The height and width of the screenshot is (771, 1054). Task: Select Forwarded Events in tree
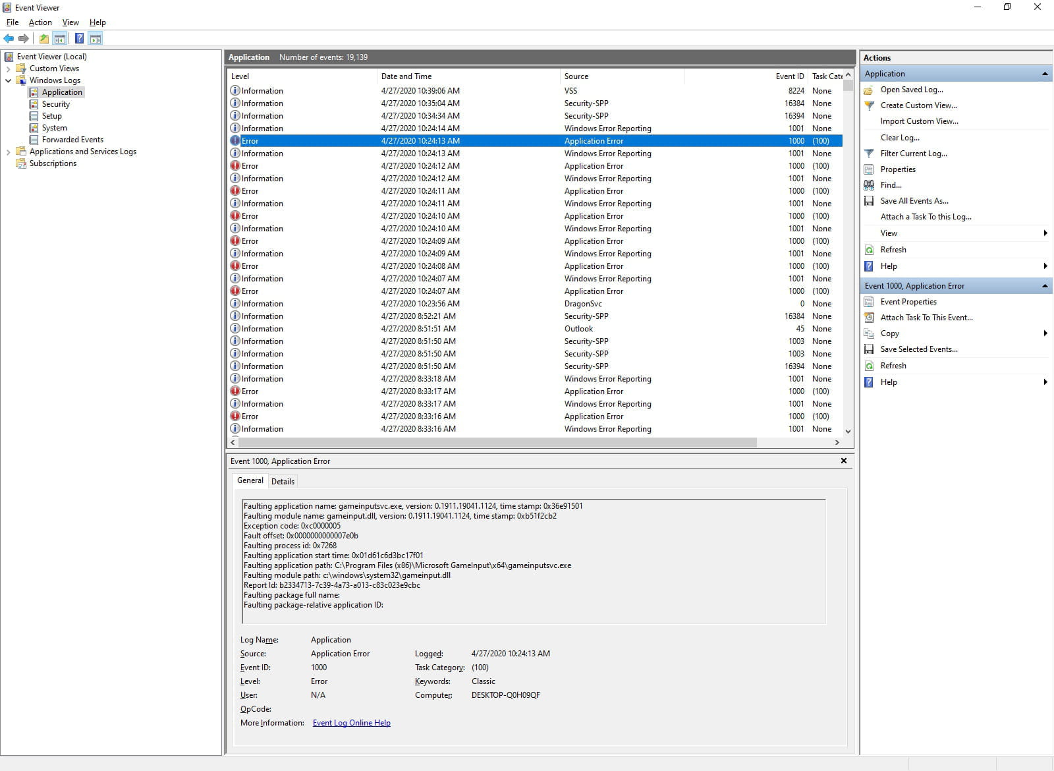coord(72,140)
